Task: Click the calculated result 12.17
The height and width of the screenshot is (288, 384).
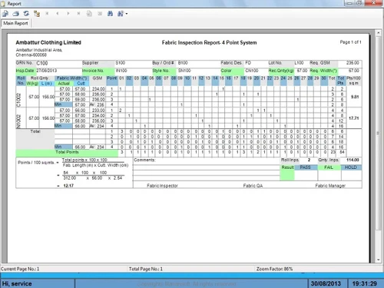Action: coord(68,186)
